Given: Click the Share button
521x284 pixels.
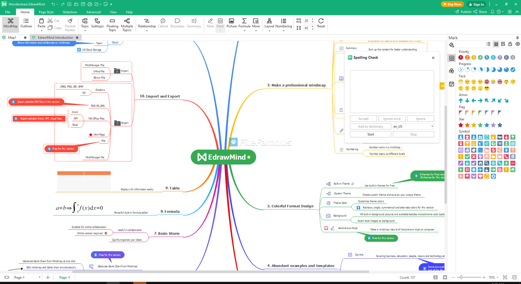Looking at the screenshot, I should pos(480,12).
